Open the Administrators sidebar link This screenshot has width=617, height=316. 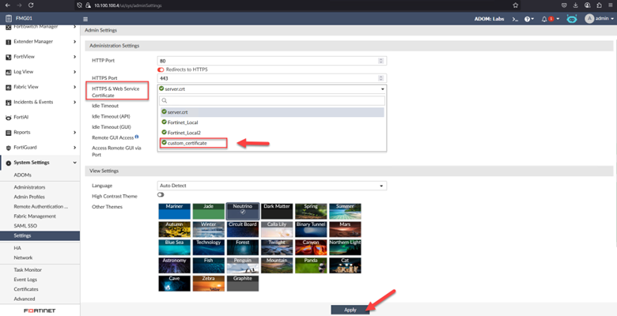coord(29,187)
